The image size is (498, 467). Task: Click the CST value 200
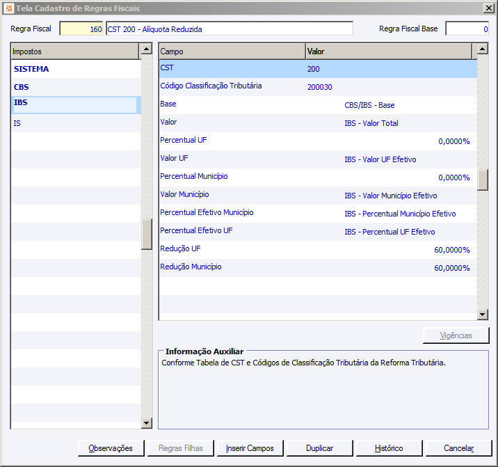(x=314, y=69)
